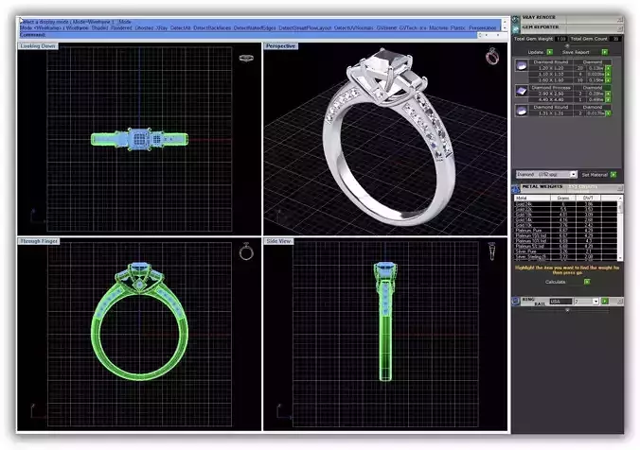Click the green Update button
The image size is (640, 450).
pyautogui.click(x=550, y=52)
